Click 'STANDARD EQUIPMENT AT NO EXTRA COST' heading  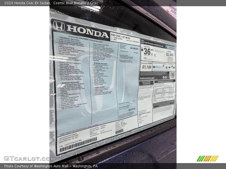pyautogui.click(x=85, y=39)
